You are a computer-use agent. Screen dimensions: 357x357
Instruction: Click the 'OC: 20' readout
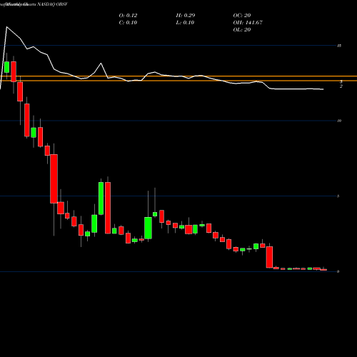(x=242, y=15)
